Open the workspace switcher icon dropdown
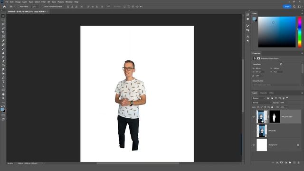 pos(299,7)
